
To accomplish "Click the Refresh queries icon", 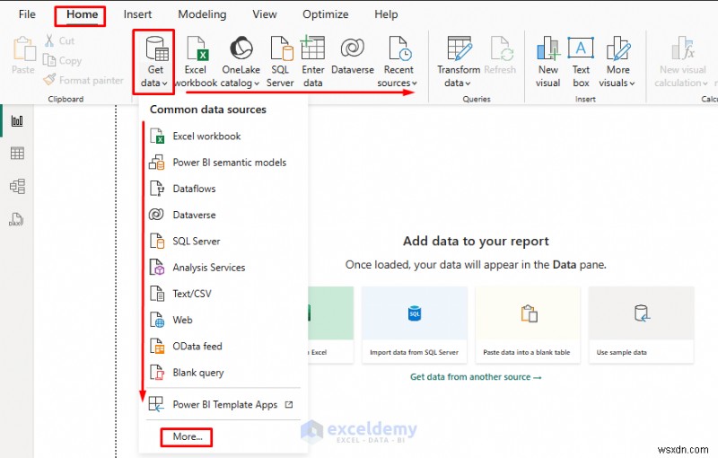I will click(x=501, y=48).
